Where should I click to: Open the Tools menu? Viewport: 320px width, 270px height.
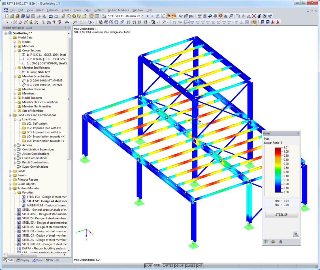[x=77, y=10]
